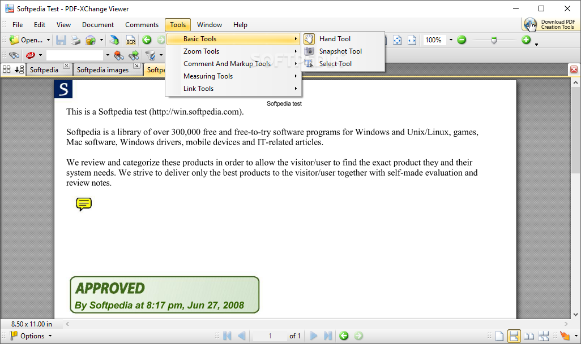This screenshot has width=581, height=344.
Task: Expand search field history dropdown
Action: tap(108, 55)
